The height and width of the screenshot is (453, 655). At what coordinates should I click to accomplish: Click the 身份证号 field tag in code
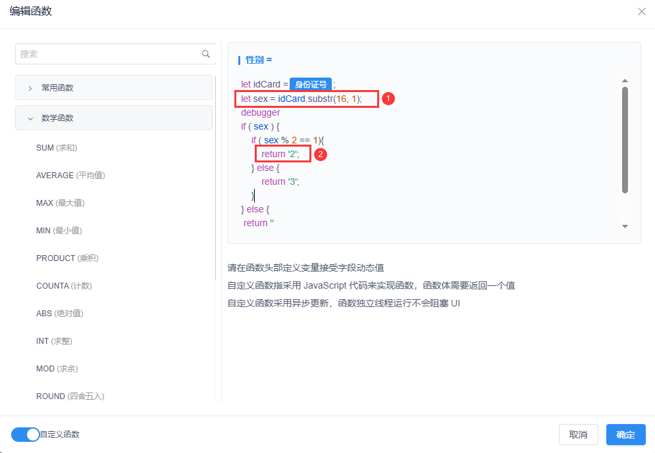coord(311,84)
